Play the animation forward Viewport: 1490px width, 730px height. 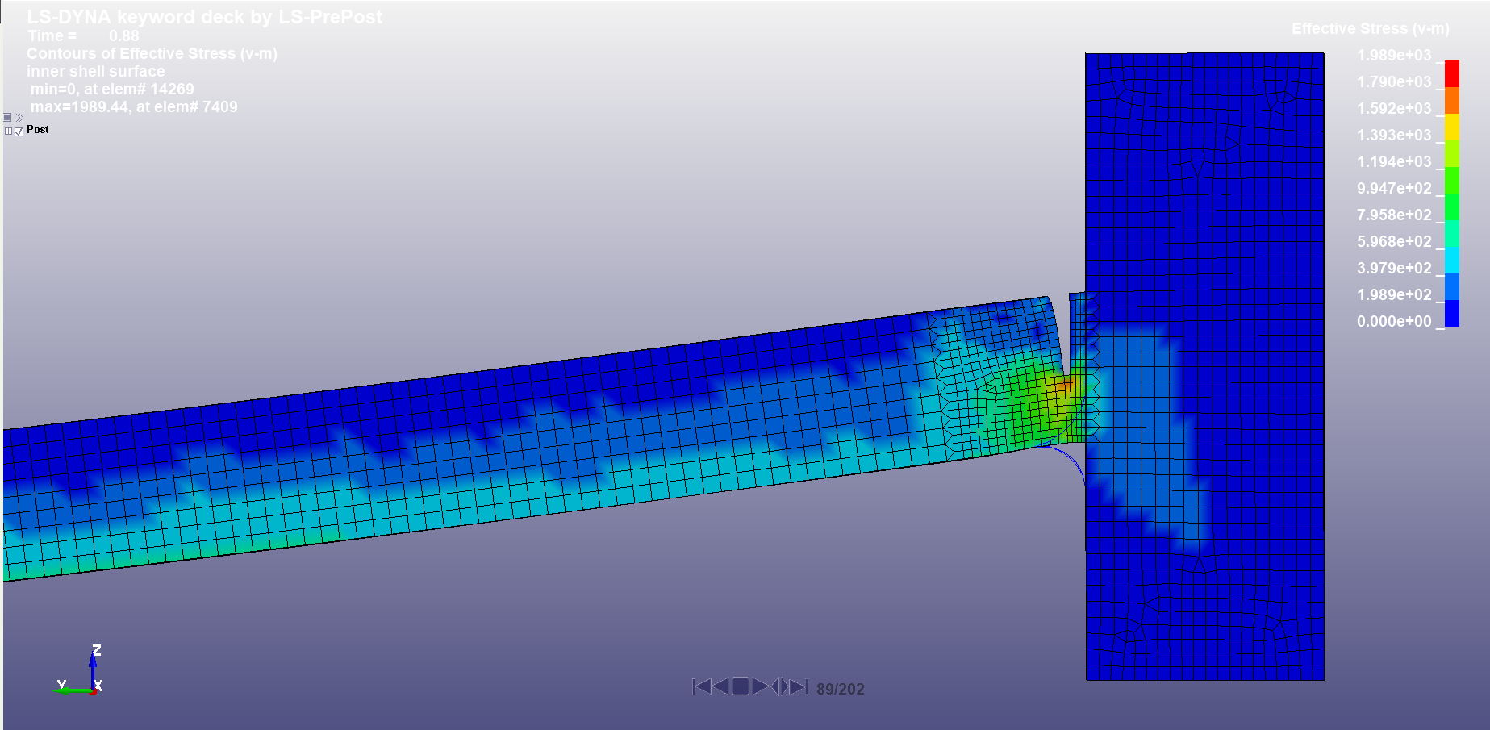pos(760,686)
